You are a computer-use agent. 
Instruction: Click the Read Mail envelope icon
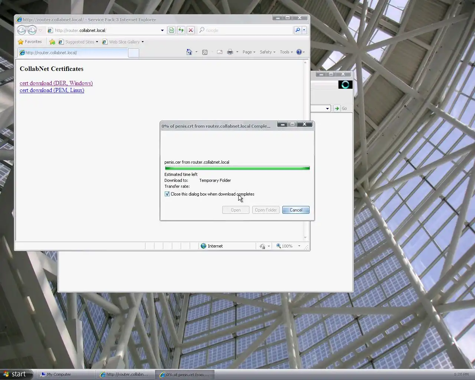click(x=220, y=52)
